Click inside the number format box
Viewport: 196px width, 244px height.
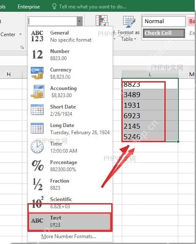52,21
